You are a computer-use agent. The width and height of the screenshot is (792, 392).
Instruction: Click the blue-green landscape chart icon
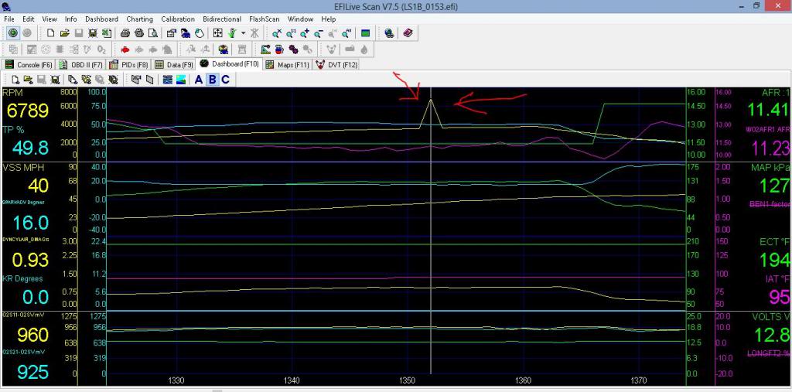tap(181, 80)
